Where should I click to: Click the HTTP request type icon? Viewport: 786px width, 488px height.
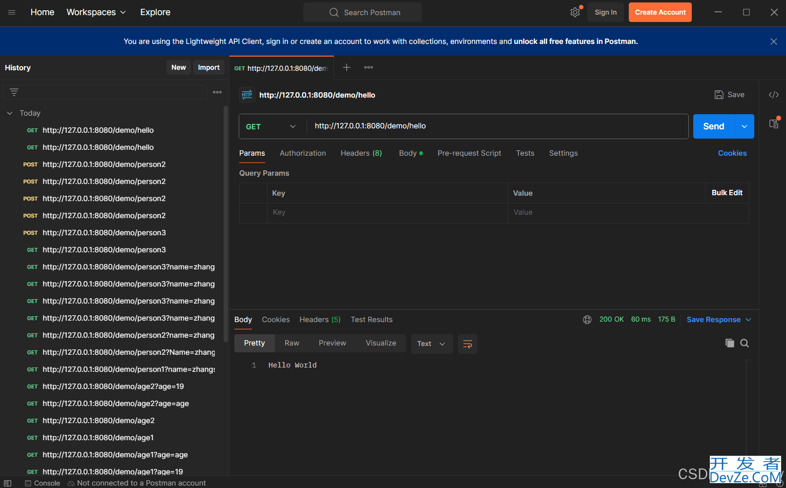(x=247, y=95)
